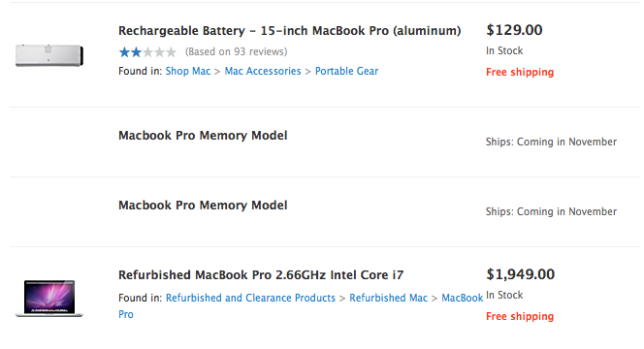
Task: Open the Rechargeable Battery product thumbnail
Action: [49, 55]
